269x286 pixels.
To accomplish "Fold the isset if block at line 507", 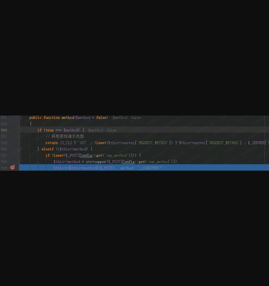I will coord(19,155).
